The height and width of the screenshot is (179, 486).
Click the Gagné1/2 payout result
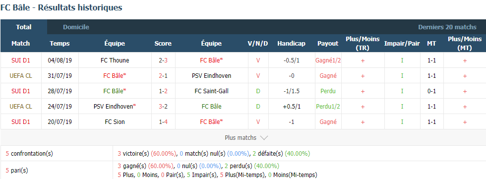point(328,60)
